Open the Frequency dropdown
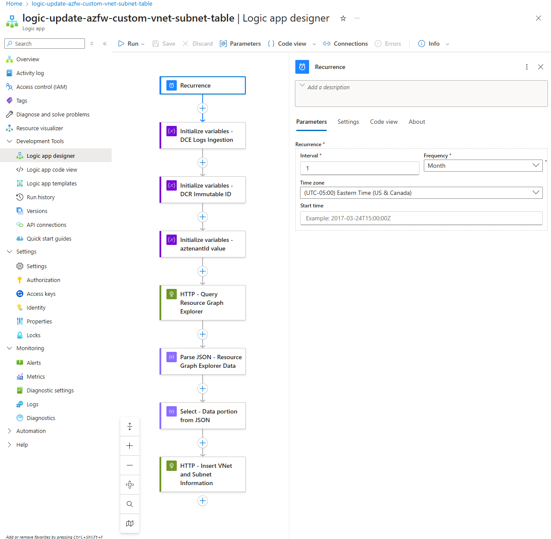551x539 pixels. point(483,166)
